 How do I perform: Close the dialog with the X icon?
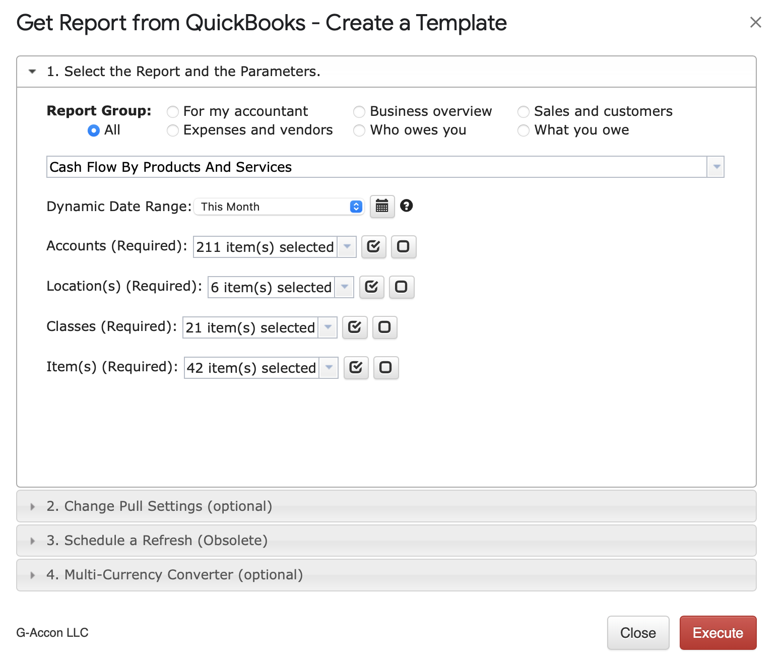[x=755, y=22]
